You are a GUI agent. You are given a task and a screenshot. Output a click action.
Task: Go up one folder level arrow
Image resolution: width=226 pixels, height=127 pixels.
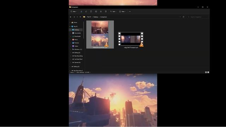(80, 17)
